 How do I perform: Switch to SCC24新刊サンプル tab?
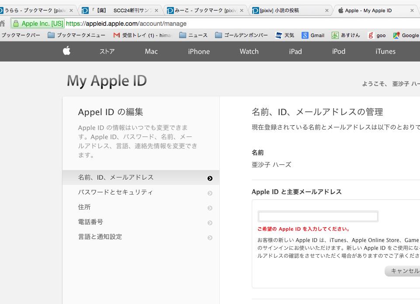point(121,10)
